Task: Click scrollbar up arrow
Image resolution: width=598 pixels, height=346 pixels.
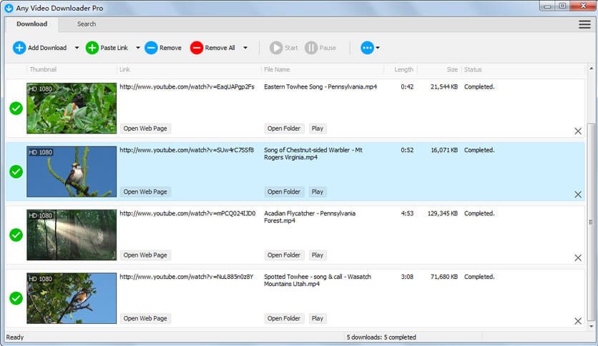Action: [x=591, y=69]
